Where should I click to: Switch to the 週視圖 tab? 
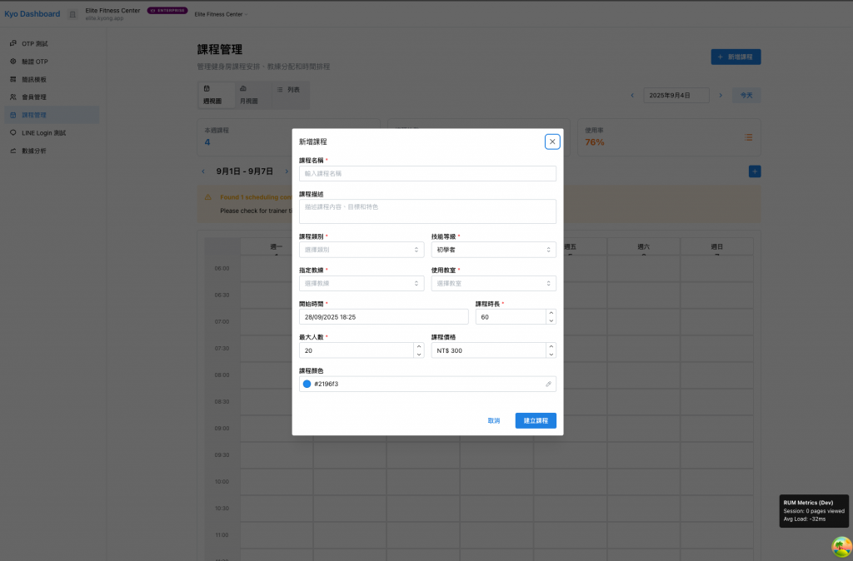point(216,95)
